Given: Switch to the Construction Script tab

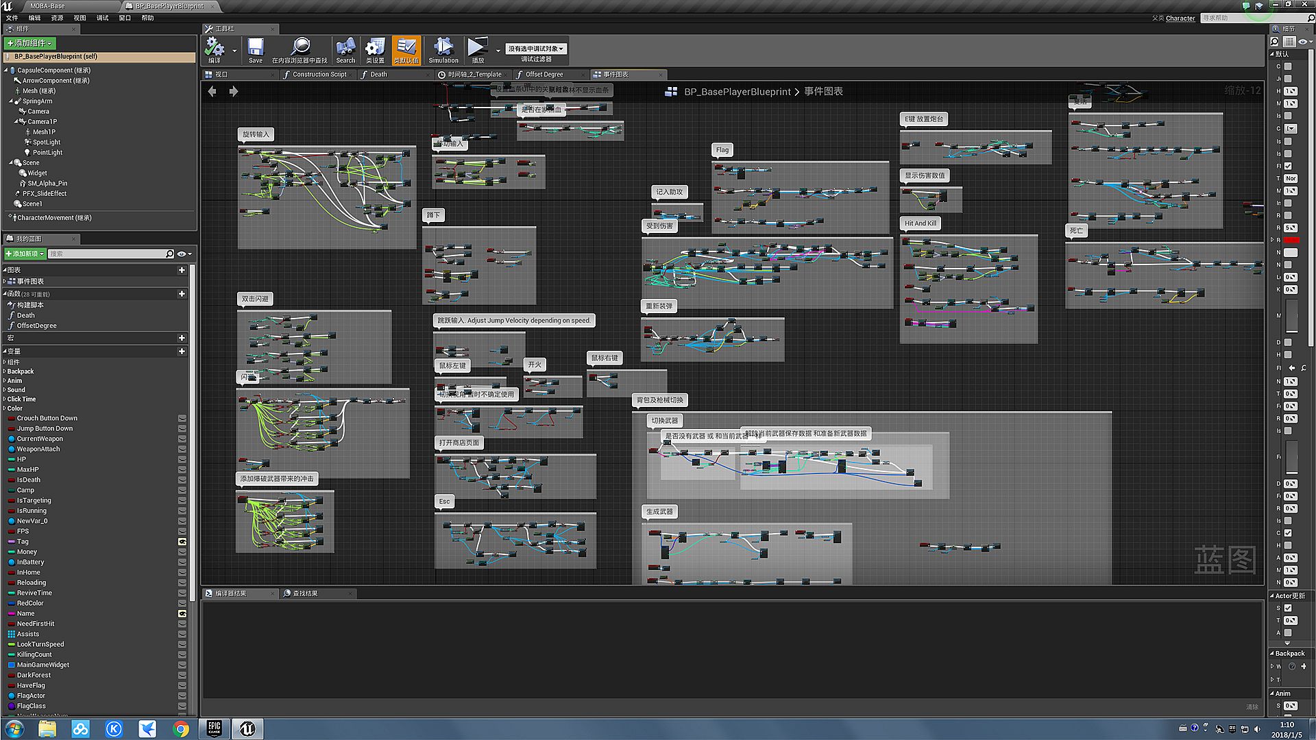Looking at the screenshot, I should click(x=319, y=75).
